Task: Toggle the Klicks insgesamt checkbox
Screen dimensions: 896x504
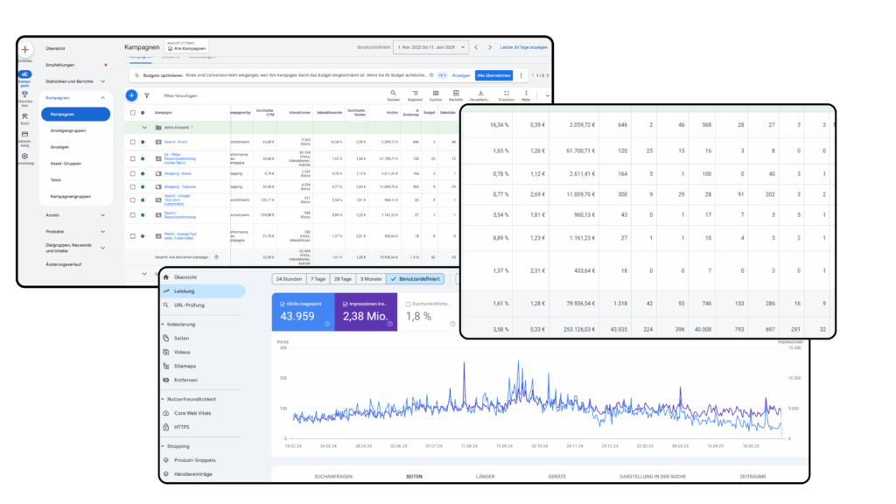Action: [x=281, y=304]
